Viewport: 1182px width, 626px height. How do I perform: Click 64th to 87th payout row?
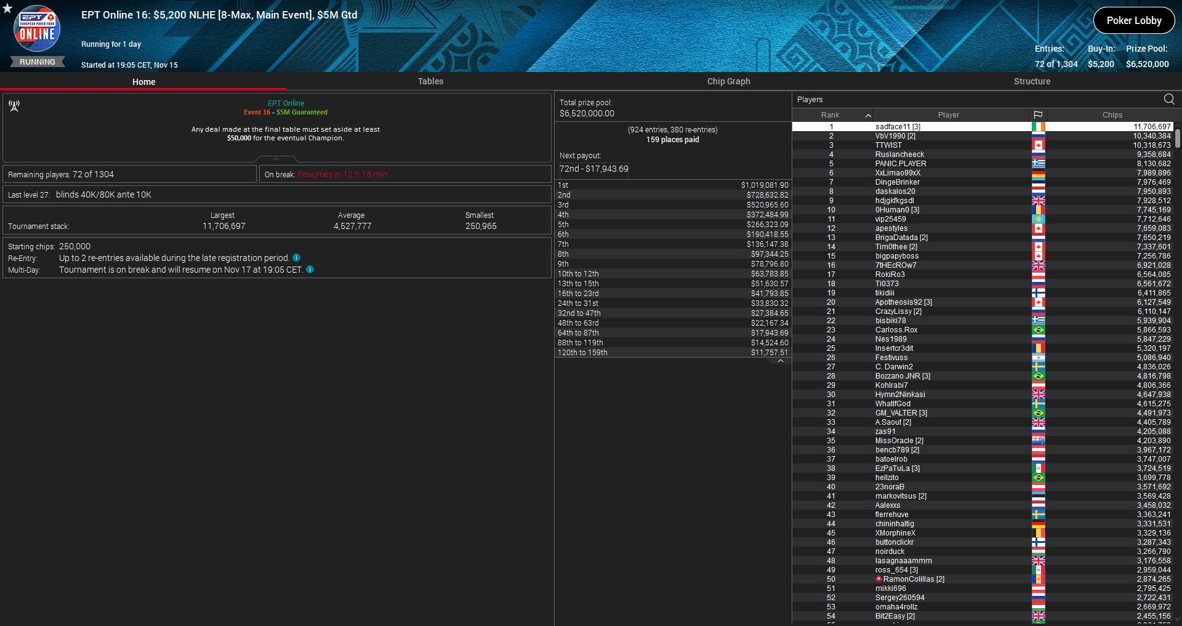673,333
